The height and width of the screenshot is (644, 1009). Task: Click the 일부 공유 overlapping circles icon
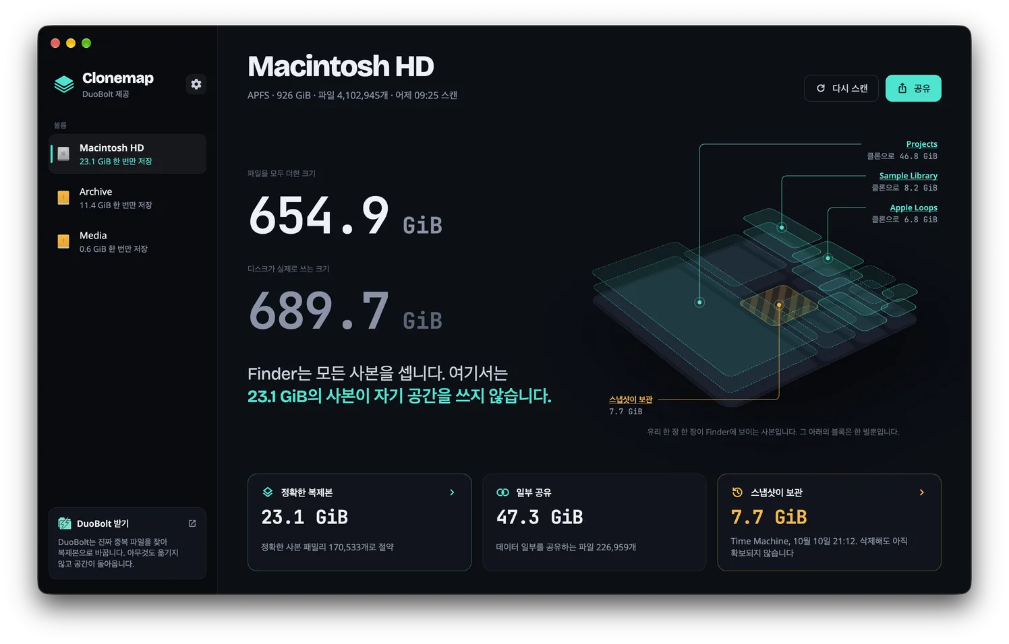point(502,492)
